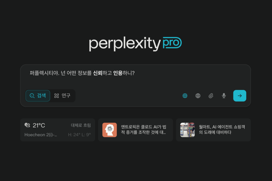Image resolution: width=272 pixels, height=181 pixels.
Task: Open the globe sources icon
Action: (198, 96)
